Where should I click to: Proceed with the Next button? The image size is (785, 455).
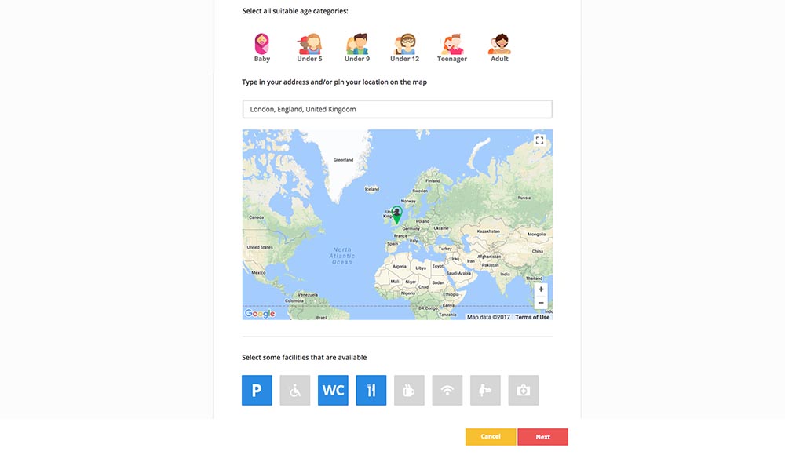tap(542, 436)
